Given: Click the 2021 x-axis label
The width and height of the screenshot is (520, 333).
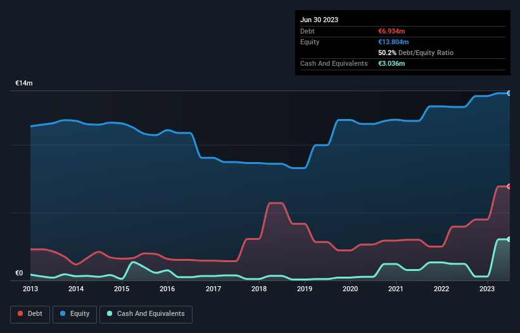Looking at the screenshot, I should tap(396, 289).
